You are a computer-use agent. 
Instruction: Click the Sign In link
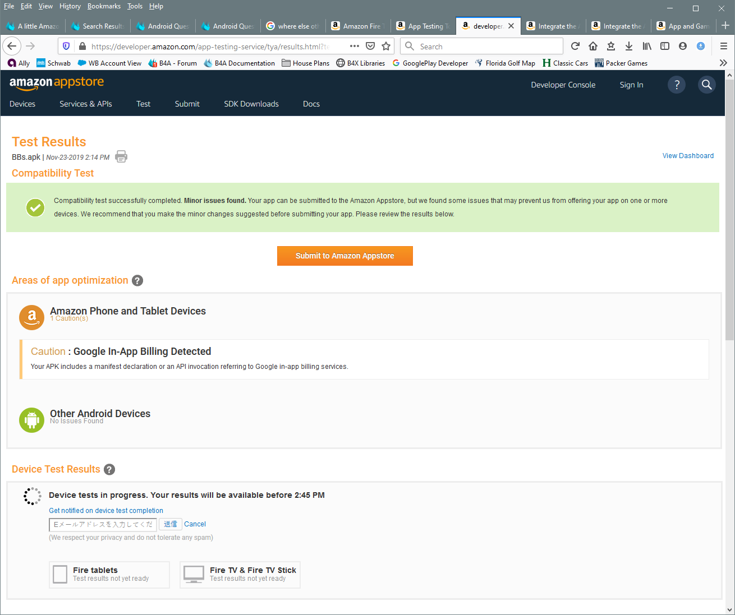pyautogui.click(x=631, y=85)
